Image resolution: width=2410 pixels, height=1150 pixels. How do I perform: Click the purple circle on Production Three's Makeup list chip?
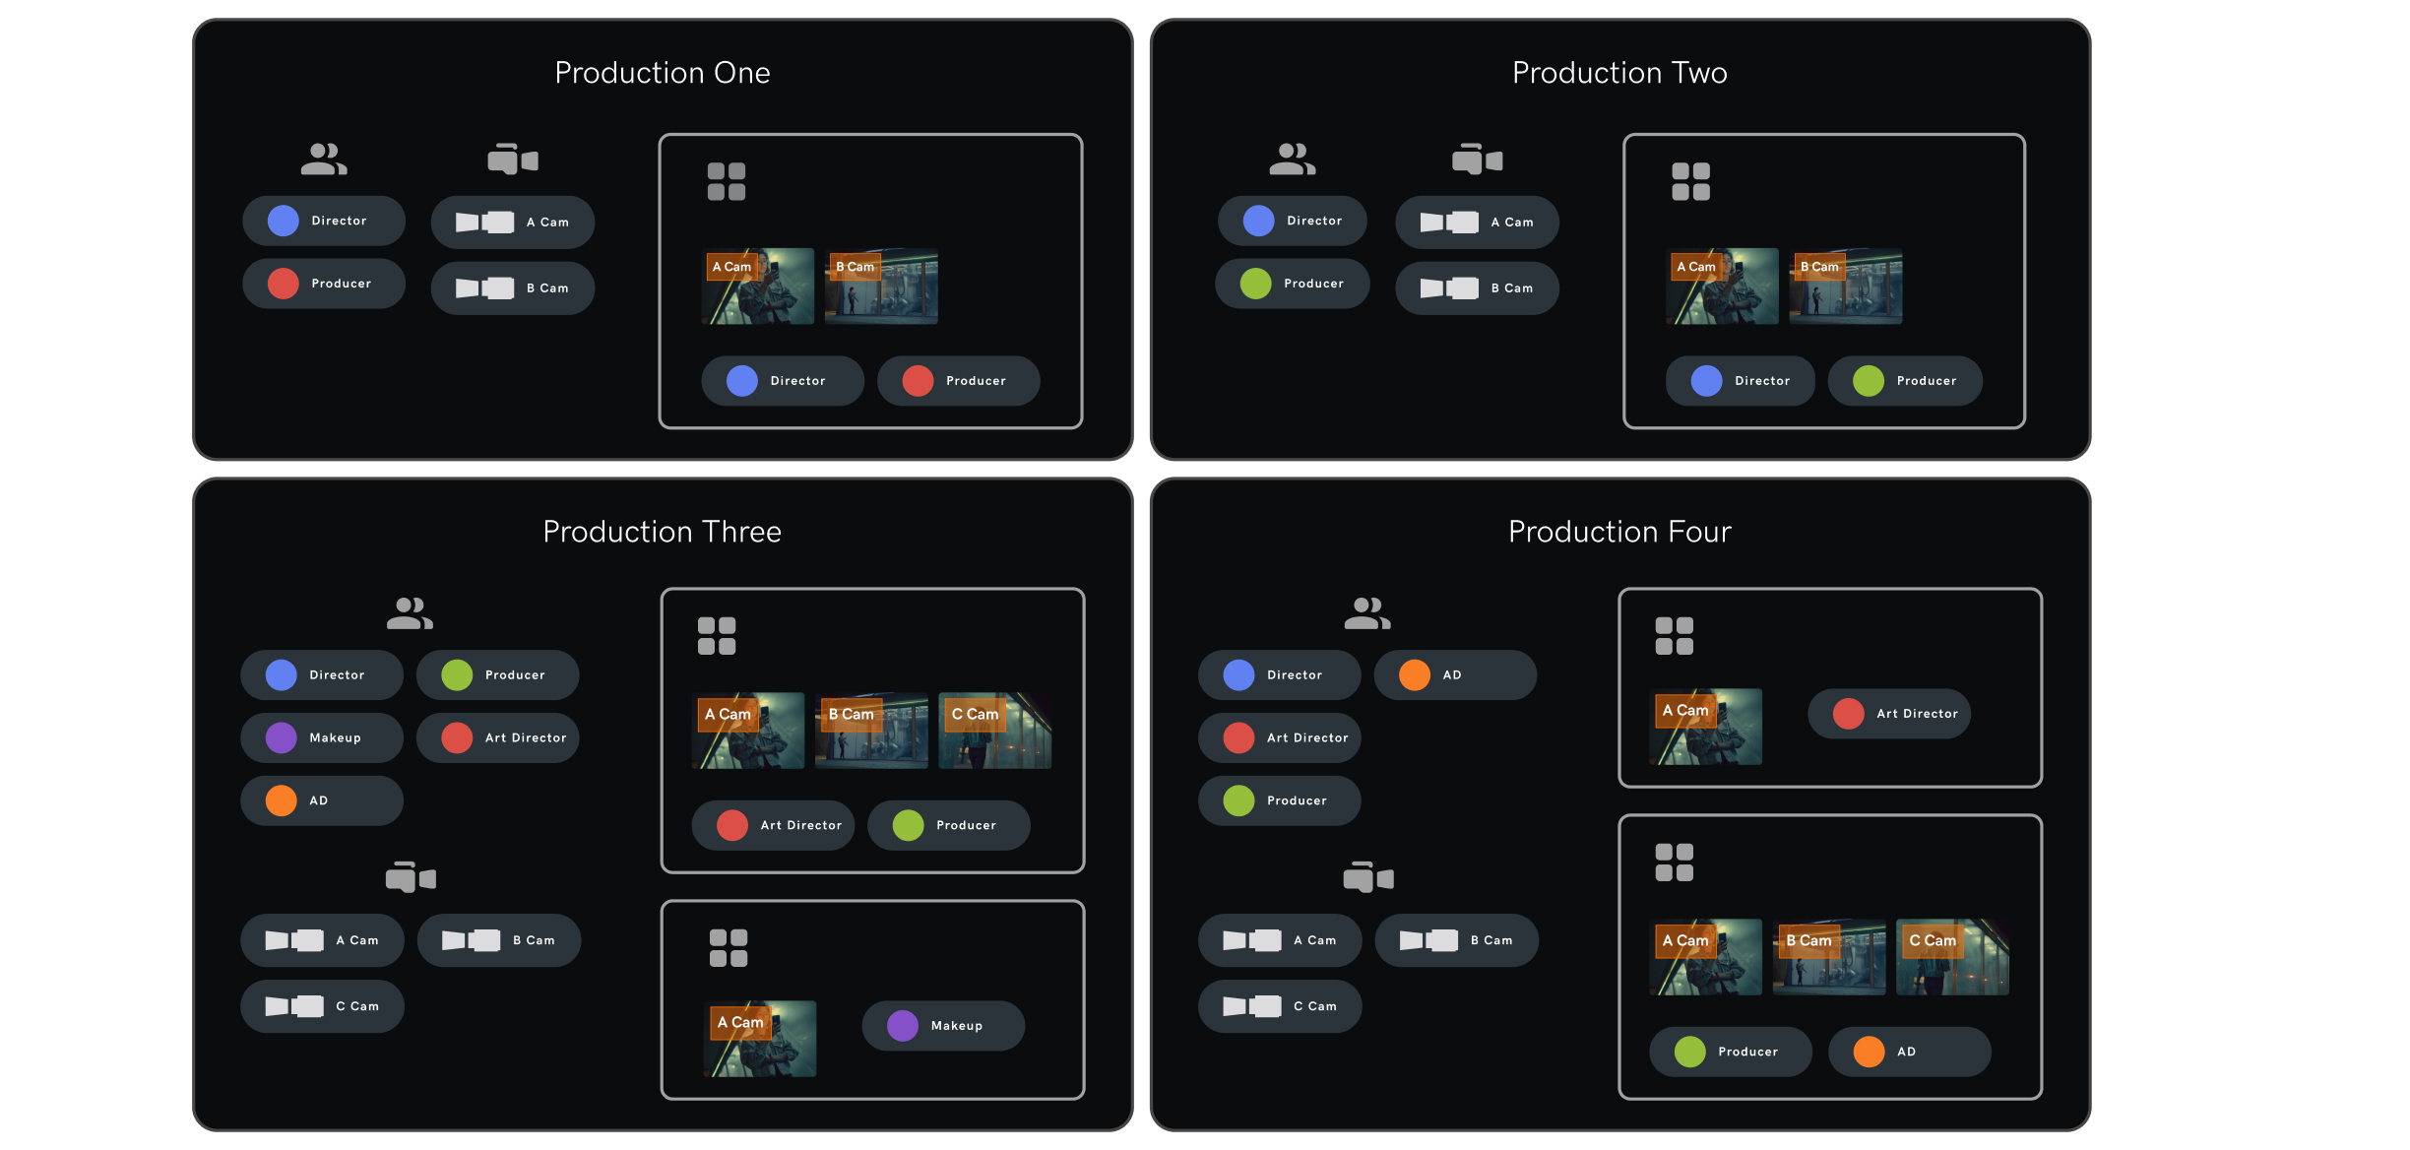tap(282, 737)
